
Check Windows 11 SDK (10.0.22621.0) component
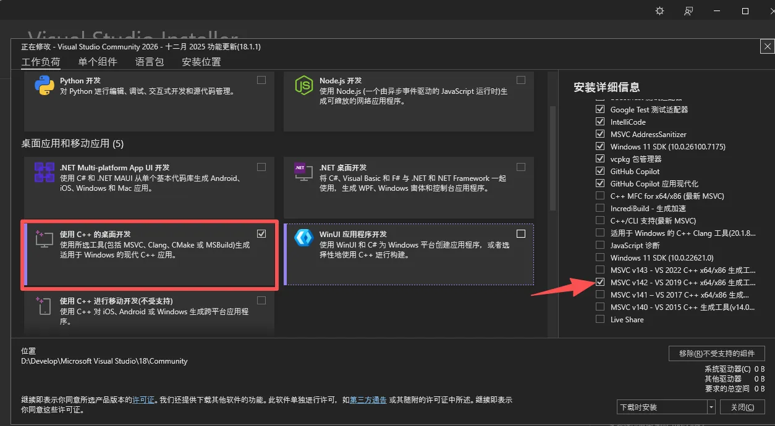(x=600, y=257)
